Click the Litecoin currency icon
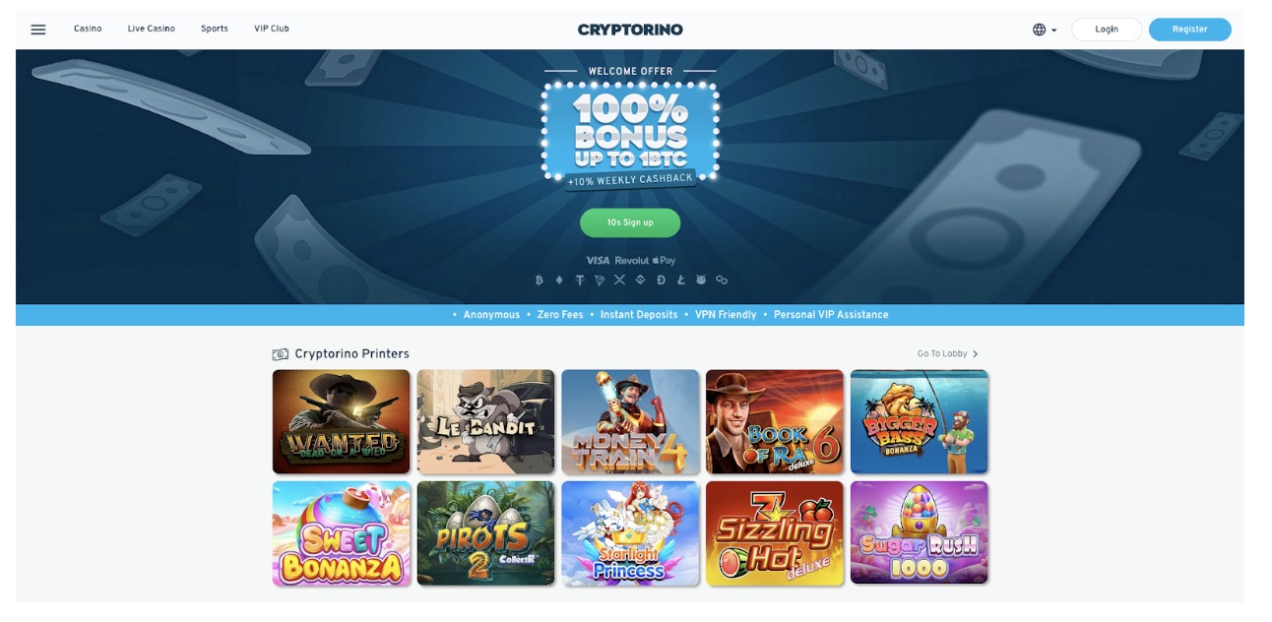The image size is (1272, 622). [x=681, y=280]
